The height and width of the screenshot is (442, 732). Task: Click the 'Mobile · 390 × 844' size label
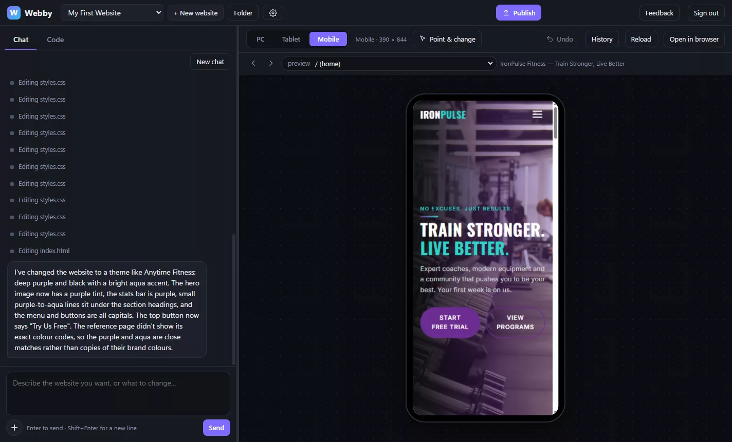pyautogui.click(x=381, y=39)
